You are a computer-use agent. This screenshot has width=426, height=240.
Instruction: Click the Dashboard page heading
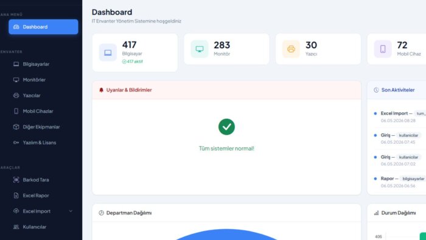coord(112,12)
